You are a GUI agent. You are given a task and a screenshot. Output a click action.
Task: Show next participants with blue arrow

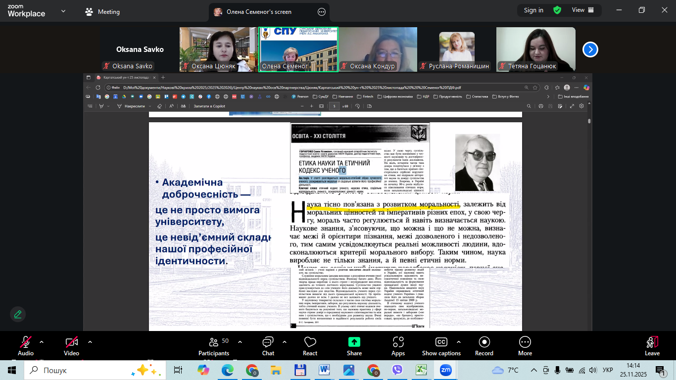coord(590,49)
